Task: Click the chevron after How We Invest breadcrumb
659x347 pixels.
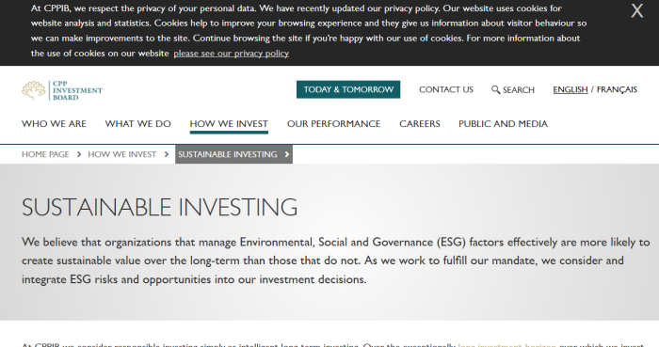Action: coord(167,154)
